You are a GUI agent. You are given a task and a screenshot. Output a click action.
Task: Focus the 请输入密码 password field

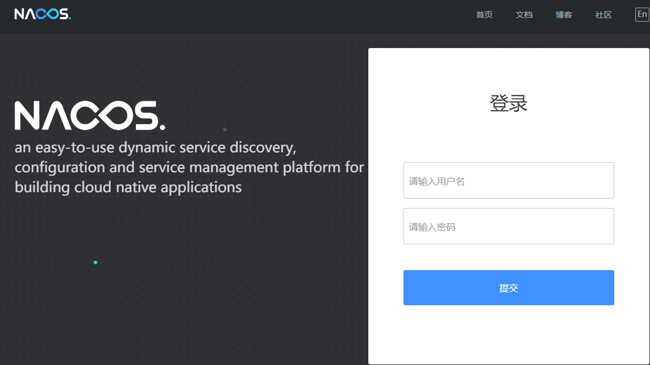click(x=509, y=226)
